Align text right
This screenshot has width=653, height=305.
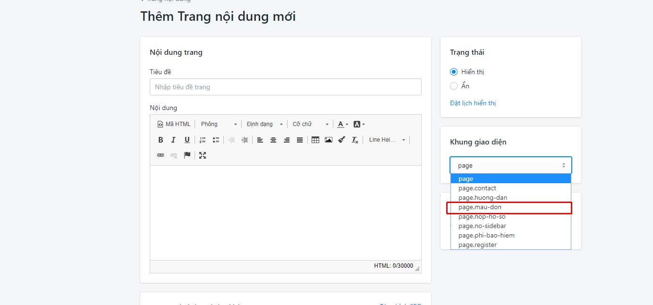coord(286,140)
